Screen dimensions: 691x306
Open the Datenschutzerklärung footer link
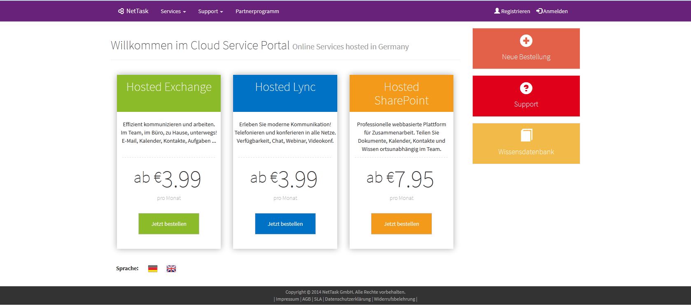(348, 299)
